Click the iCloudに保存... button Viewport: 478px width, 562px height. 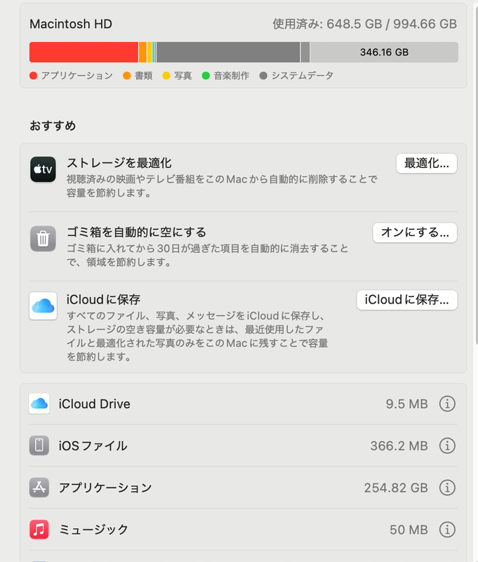(407, 300)
